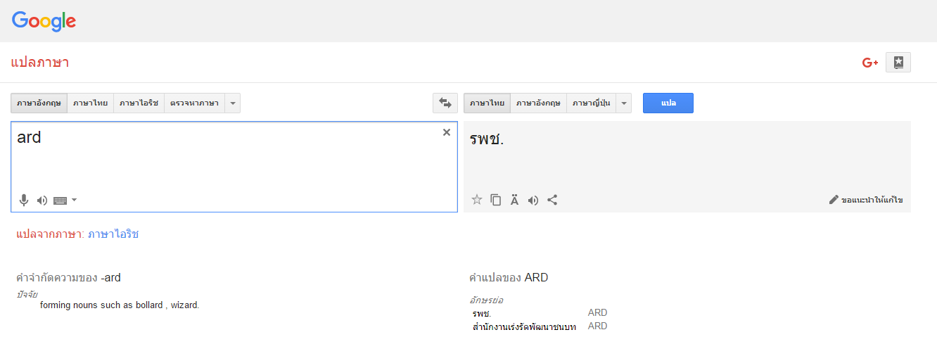Listen to the source text
The height and width of the screenshot is (337, 937).
click(x=42, y=201)
